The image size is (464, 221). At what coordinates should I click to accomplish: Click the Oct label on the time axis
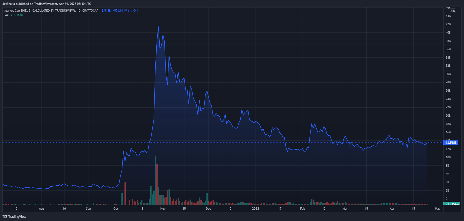click(x=116, y=209)
